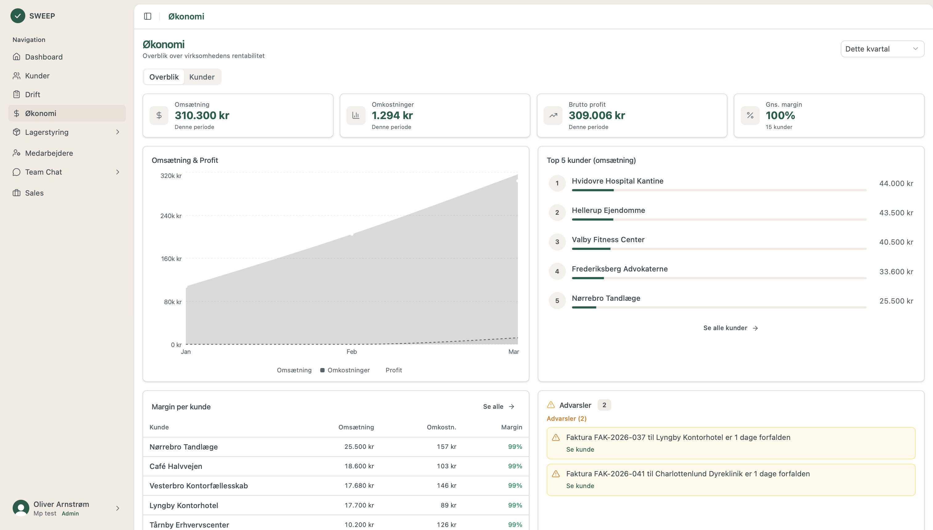Click Hvidovre Hospital Kantine revenue progress bar
The height and width of the screenshot is (530, 933).
[719, 190]
